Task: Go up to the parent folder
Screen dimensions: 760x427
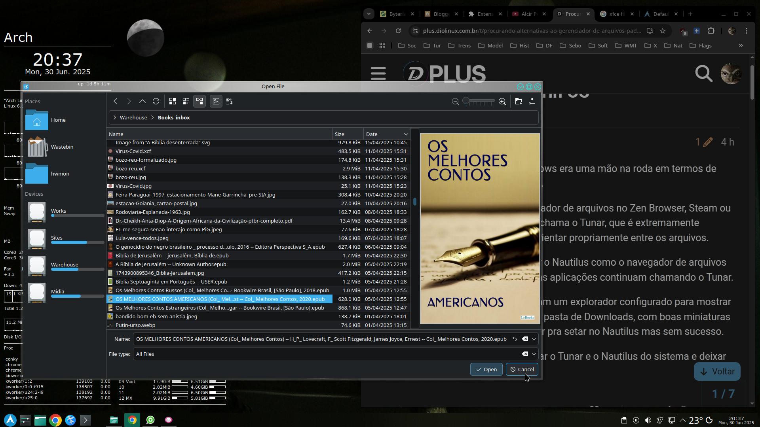Action: tap(142, 102)
